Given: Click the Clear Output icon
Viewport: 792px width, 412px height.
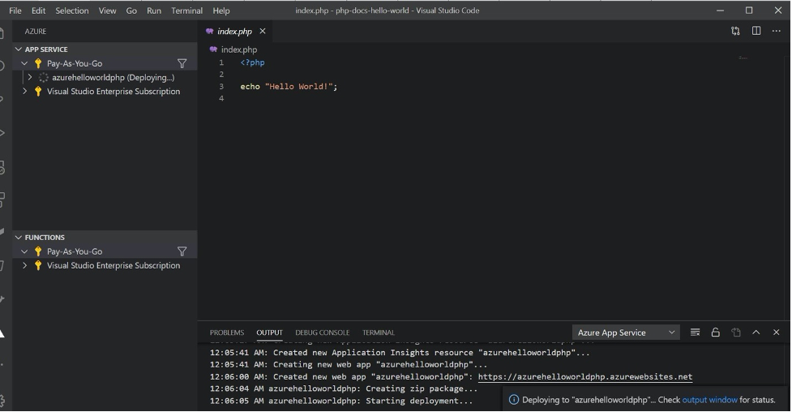Looking at the screenshot, I should pyautogui.click(x=695, y=333).
